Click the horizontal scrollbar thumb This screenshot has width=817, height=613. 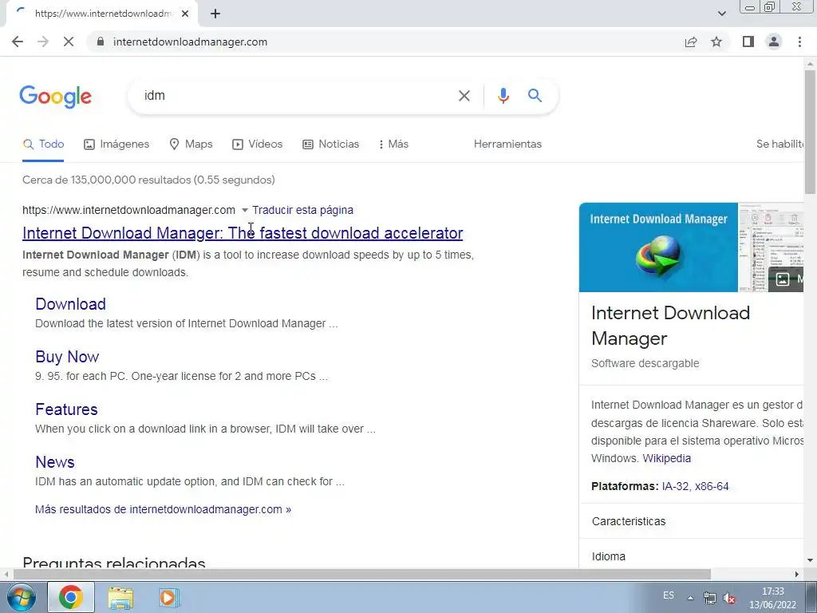coord(361,575)
